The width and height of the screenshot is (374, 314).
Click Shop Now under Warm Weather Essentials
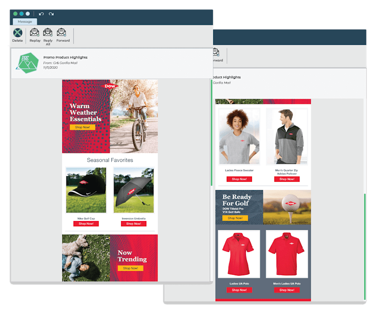pos(83,127)
